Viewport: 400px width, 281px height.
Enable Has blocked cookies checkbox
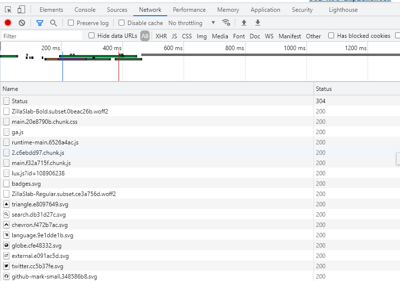pos(331,35)
